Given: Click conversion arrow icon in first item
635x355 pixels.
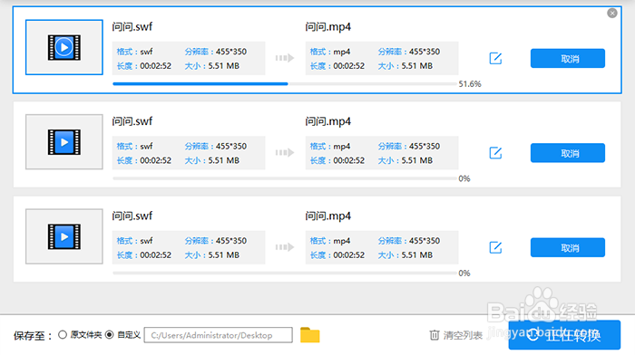Looking at the screenshot, I should (x=285, y=58).
